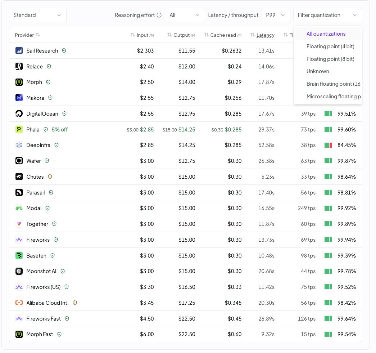This screenshot has width=376, height=353.
Task: Open the P99 percentile dropdown
Action: pos(276,15)
